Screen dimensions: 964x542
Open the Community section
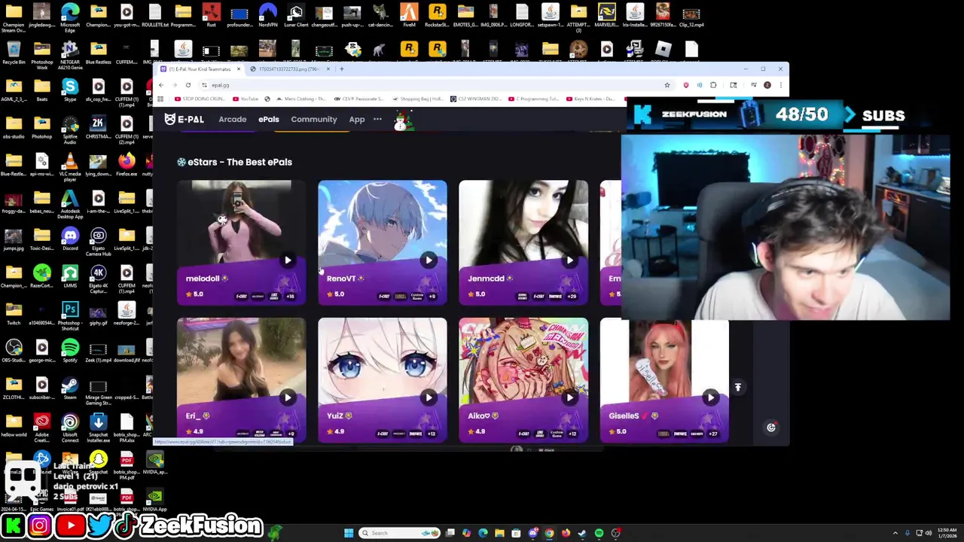click(x=314, y=119)
